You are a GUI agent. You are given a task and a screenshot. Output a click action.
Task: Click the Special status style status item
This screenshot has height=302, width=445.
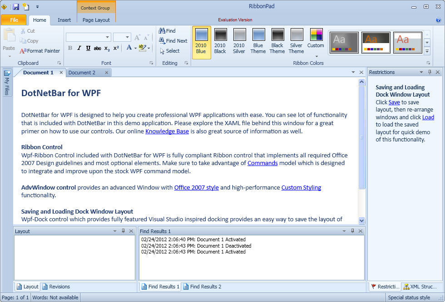point(409,297)
